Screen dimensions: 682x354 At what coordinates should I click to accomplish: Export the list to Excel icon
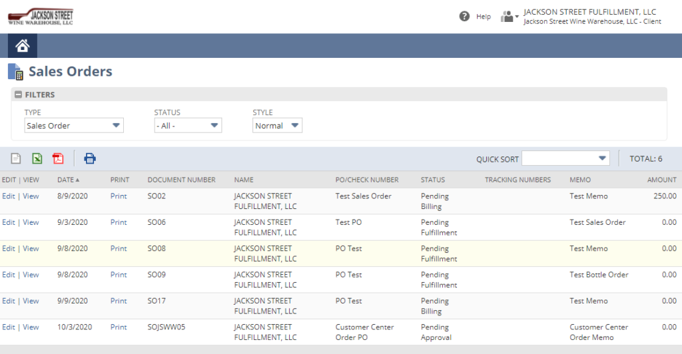click(37, 158)
